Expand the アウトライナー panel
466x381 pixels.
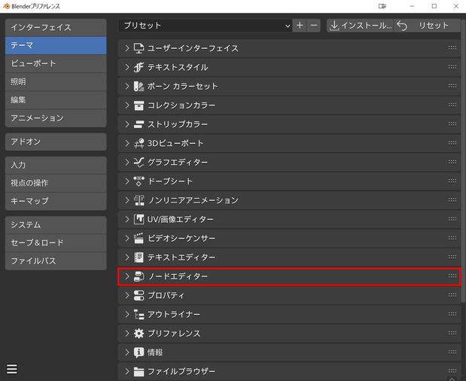point(127,315)
